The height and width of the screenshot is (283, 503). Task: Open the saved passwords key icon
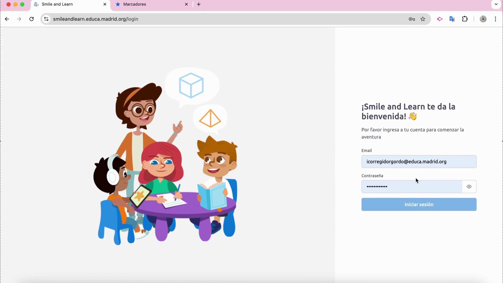pos(412,19)
